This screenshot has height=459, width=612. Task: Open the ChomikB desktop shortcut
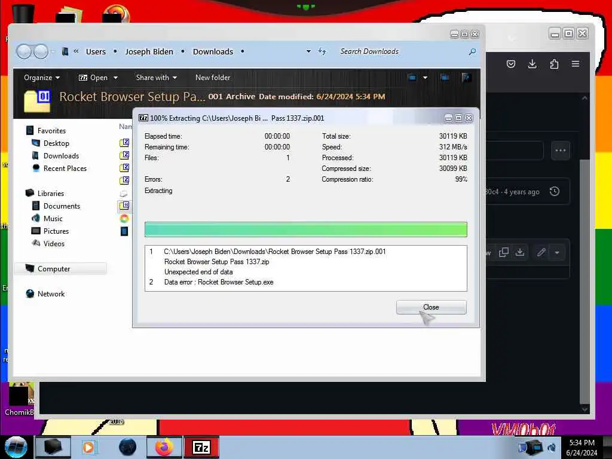(20, 399)
